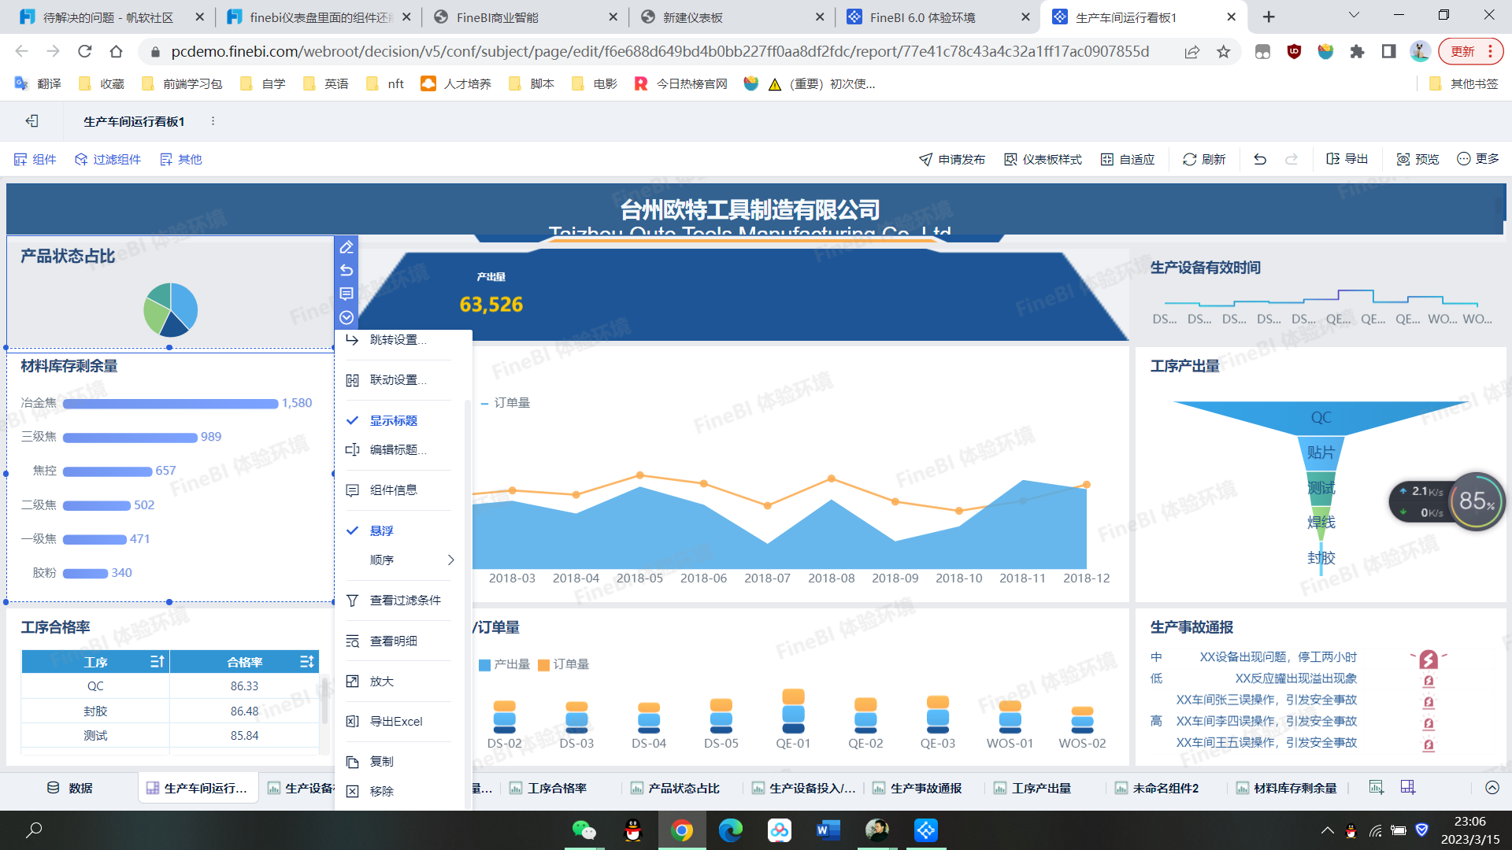Screen dimensions: 1512x850
Task: Open the 材料库存剩余量 component tab
Action: point(1287,788)
